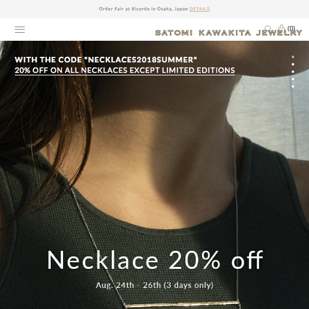309x309 pixels.
Task: Click the Aug. 24th - 26th sale dates text
Action: [x=154, y=286]
